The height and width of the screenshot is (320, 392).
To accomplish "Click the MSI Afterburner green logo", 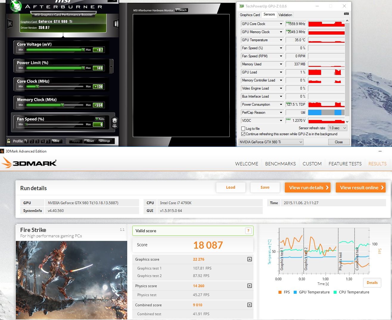I will tap(15, 6).
